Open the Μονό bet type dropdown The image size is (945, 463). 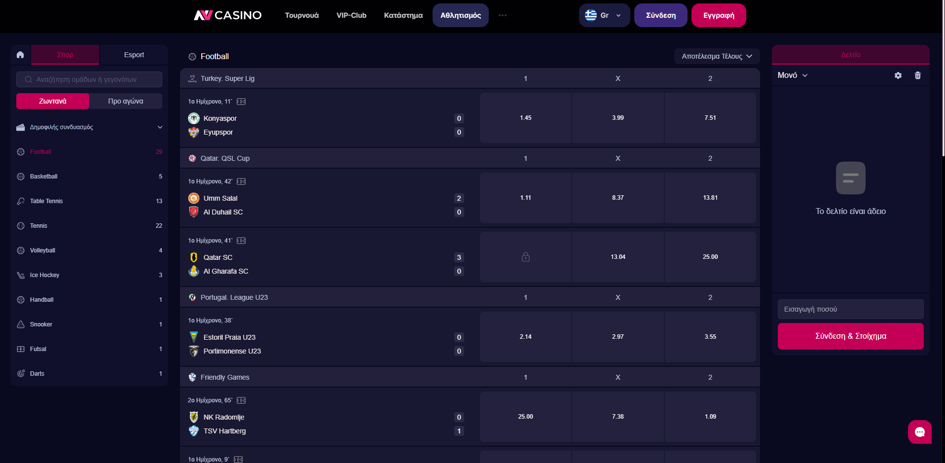point(792,75)
